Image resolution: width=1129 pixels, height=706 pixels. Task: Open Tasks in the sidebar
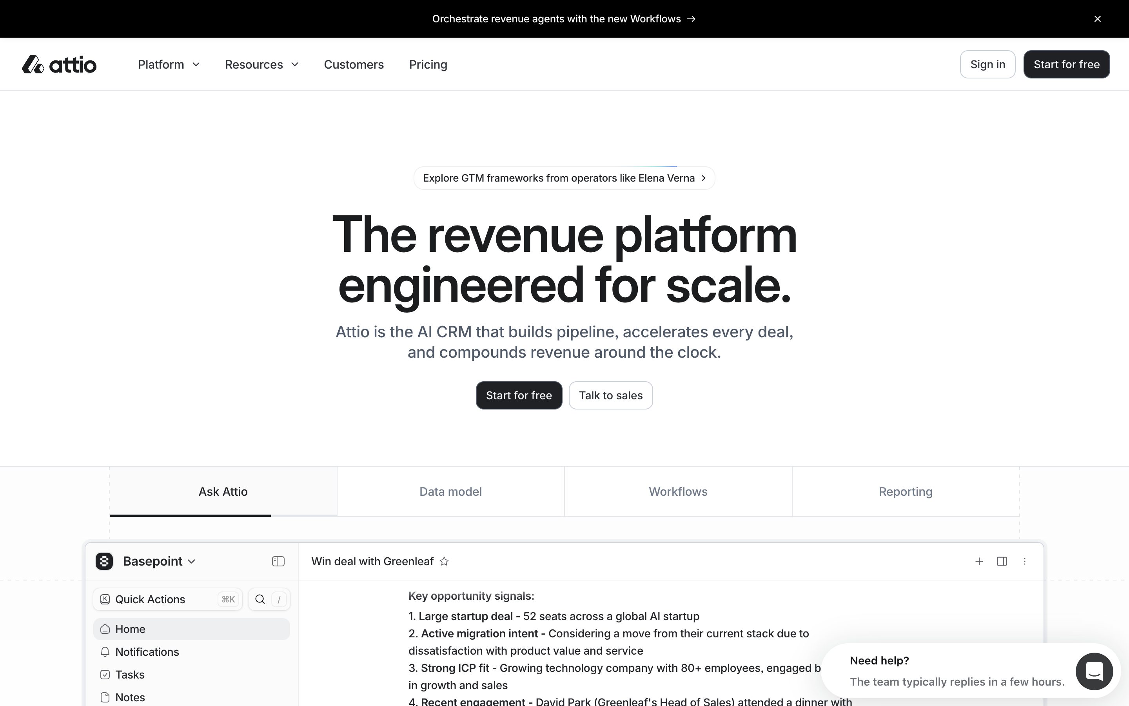point(191,675)
